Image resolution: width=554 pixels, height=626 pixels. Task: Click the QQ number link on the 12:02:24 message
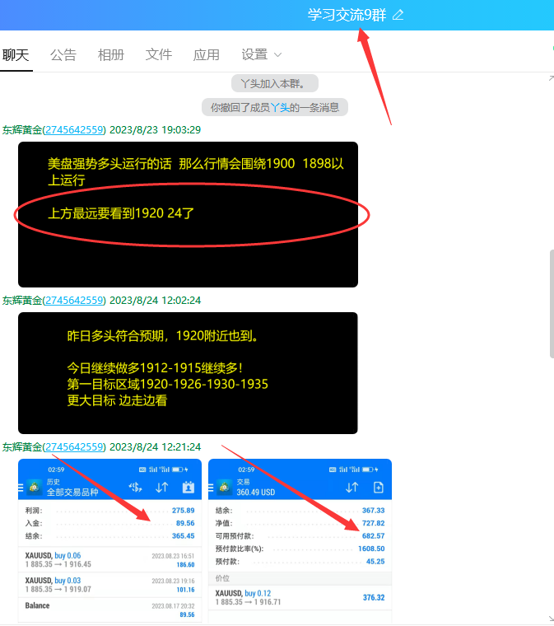75,300
